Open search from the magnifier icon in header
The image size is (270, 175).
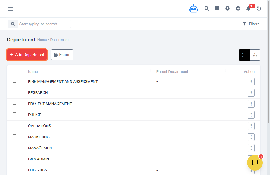click(207, 8)
